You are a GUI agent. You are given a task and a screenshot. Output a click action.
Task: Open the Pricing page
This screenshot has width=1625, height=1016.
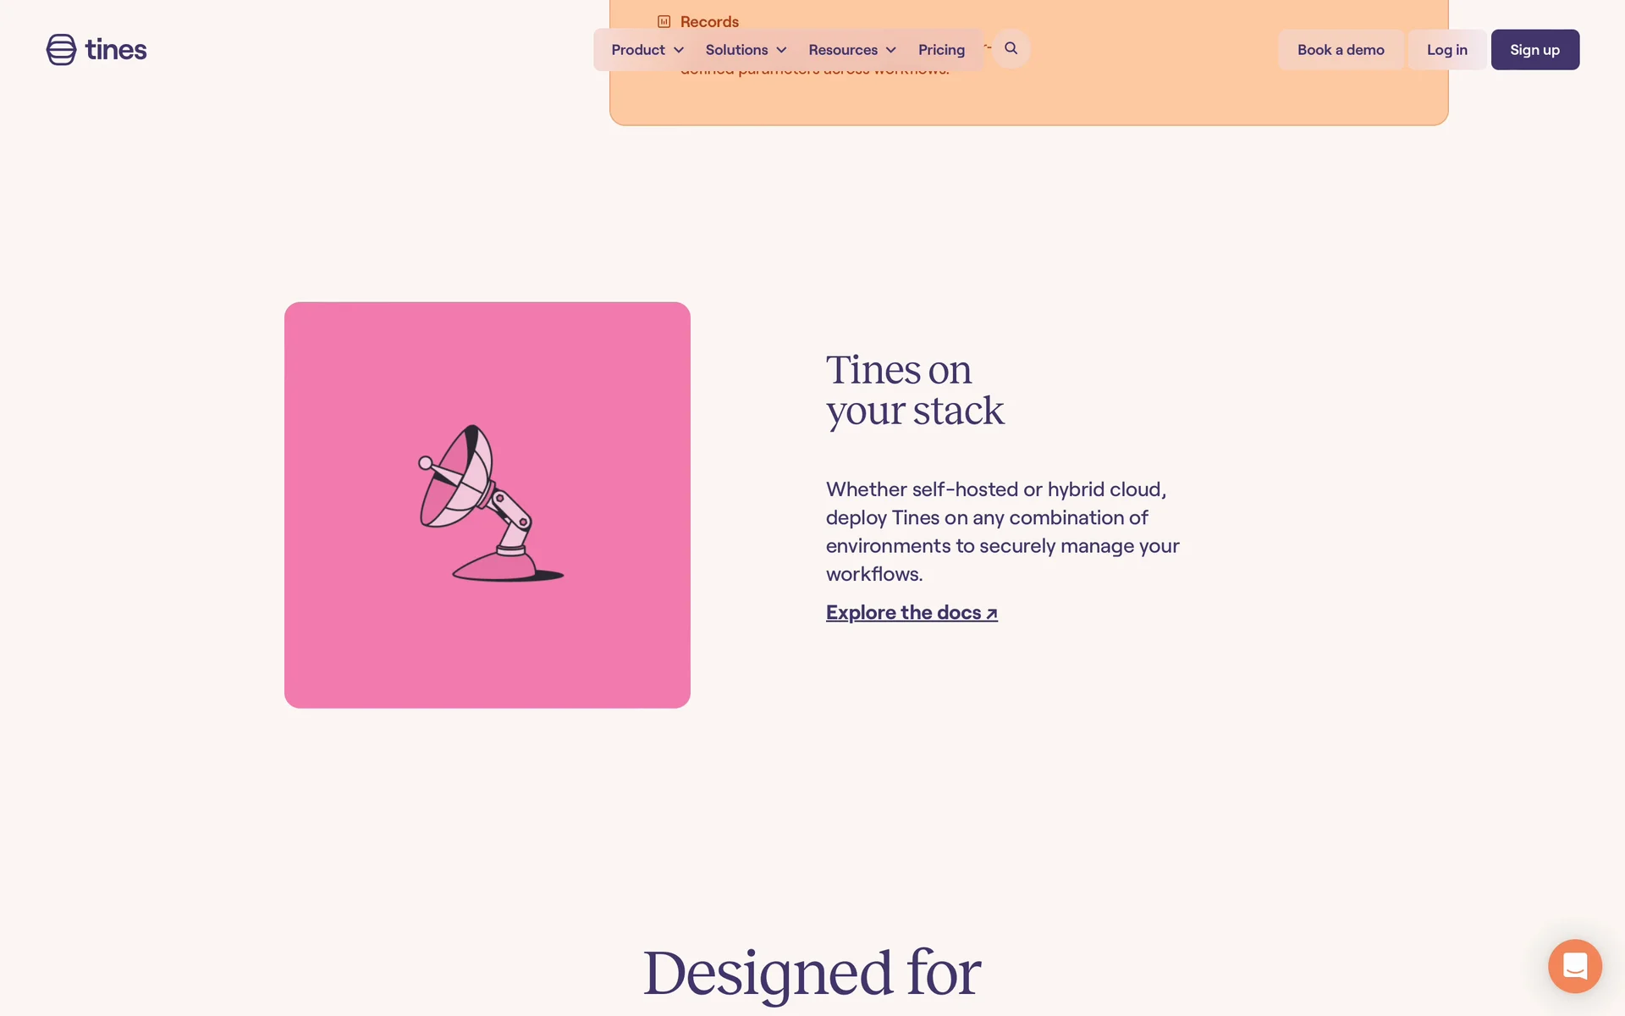[x=941, y=50]
